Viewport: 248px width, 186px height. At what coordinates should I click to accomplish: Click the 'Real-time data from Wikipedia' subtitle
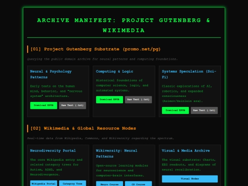pyautogui.click(x=101, y=138)
